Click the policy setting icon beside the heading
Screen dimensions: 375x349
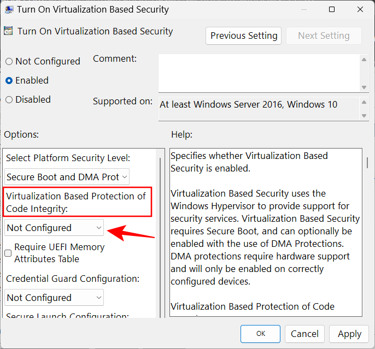click(9, 31)
